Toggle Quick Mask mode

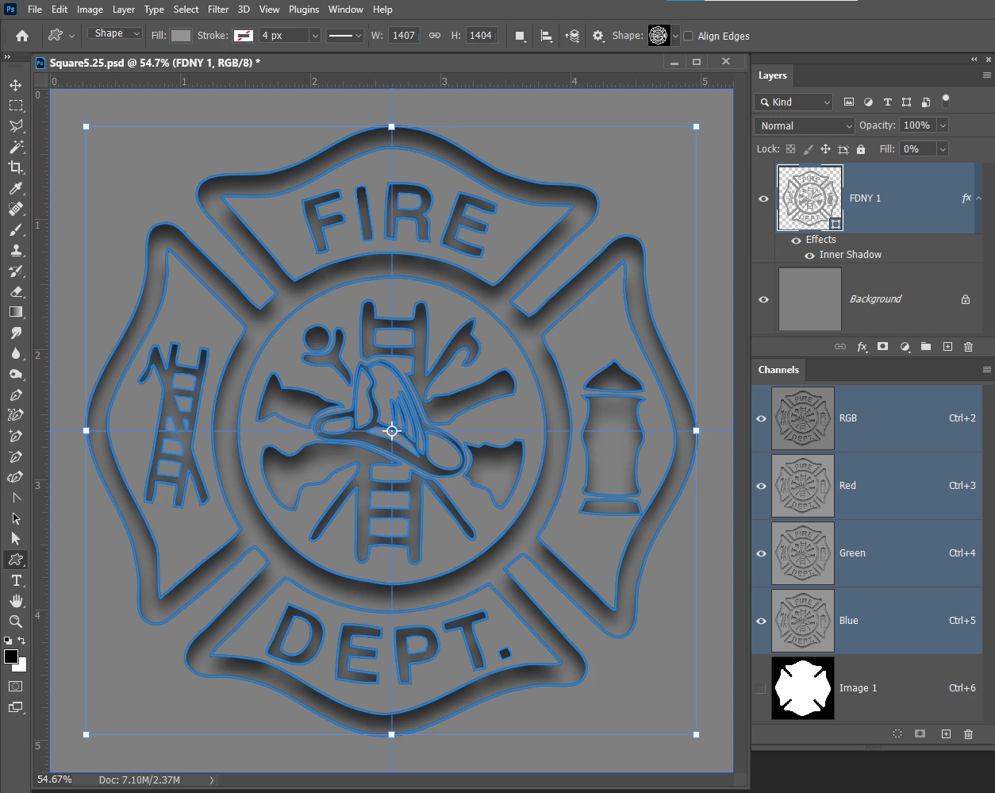coord(15,686)
